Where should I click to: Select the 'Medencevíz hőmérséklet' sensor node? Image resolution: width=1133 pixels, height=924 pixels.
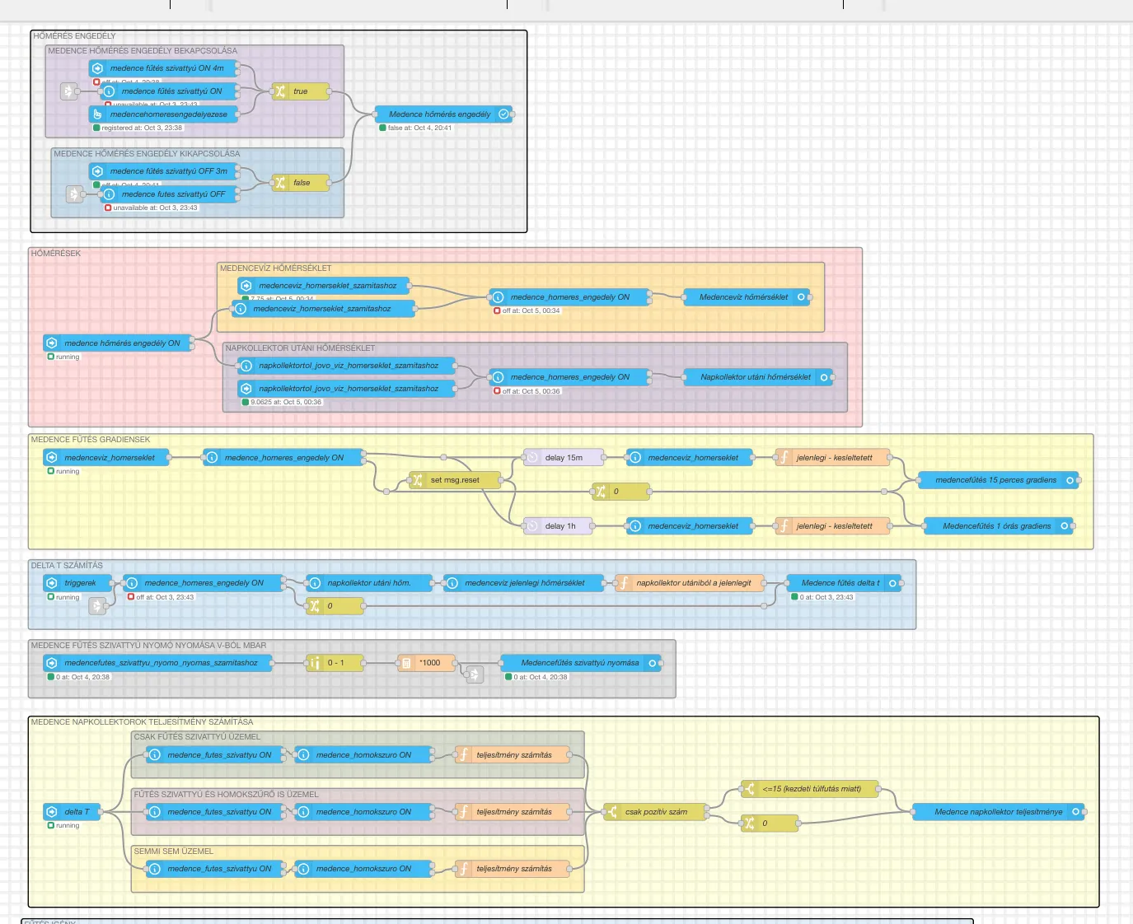click(747, 297)
